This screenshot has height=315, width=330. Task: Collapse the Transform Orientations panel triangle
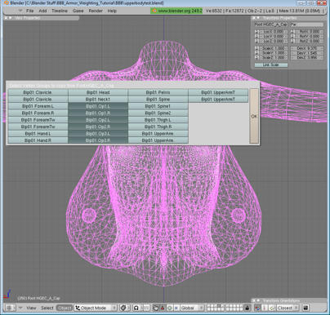coord(258,300)
